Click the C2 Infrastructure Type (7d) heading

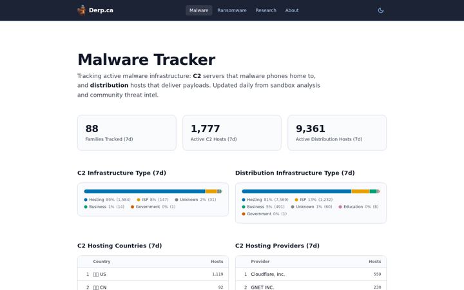point(122,173)
